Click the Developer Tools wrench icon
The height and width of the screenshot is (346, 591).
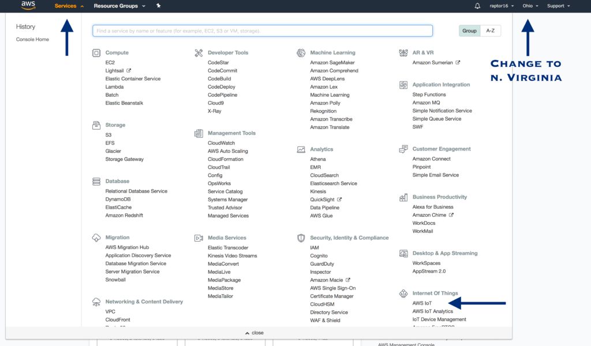(199, 53)
